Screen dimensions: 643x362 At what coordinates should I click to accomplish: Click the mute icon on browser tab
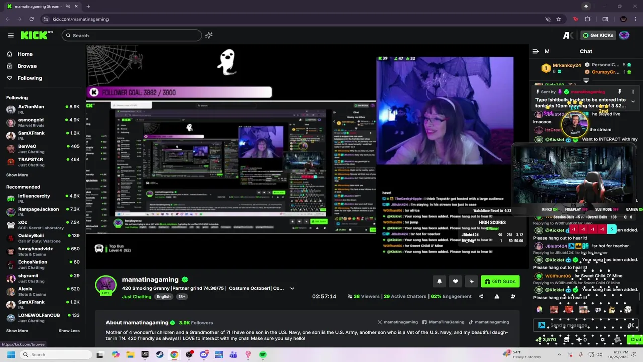click(x=68, y=6)
